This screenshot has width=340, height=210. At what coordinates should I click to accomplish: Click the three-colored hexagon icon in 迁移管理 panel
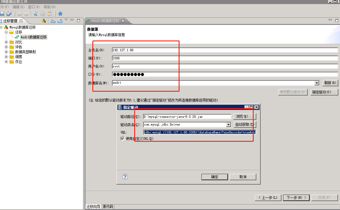(44, 21)
